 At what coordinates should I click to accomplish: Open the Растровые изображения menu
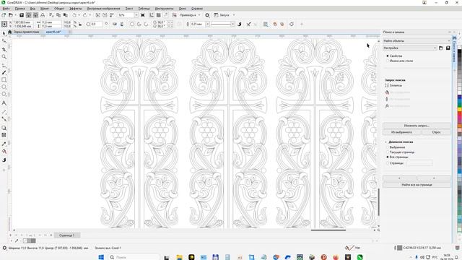(103, 9)
